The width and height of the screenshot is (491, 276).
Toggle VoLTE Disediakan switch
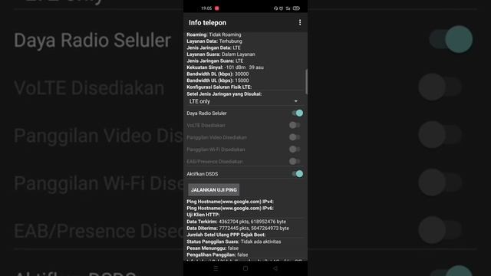(x=295, y=125)
